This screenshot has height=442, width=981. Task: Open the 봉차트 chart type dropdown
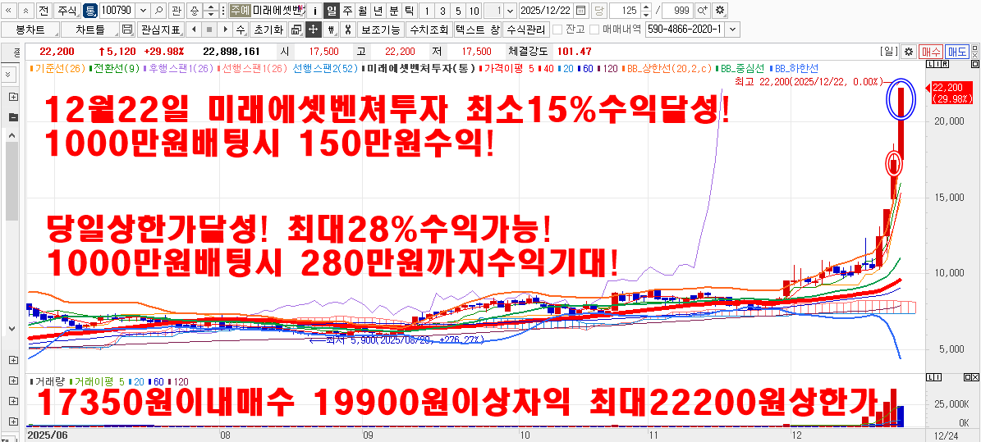(30, 30)
